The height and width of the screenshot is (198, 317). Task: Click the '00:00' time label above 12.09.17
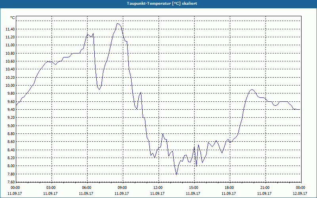(301, 188)
